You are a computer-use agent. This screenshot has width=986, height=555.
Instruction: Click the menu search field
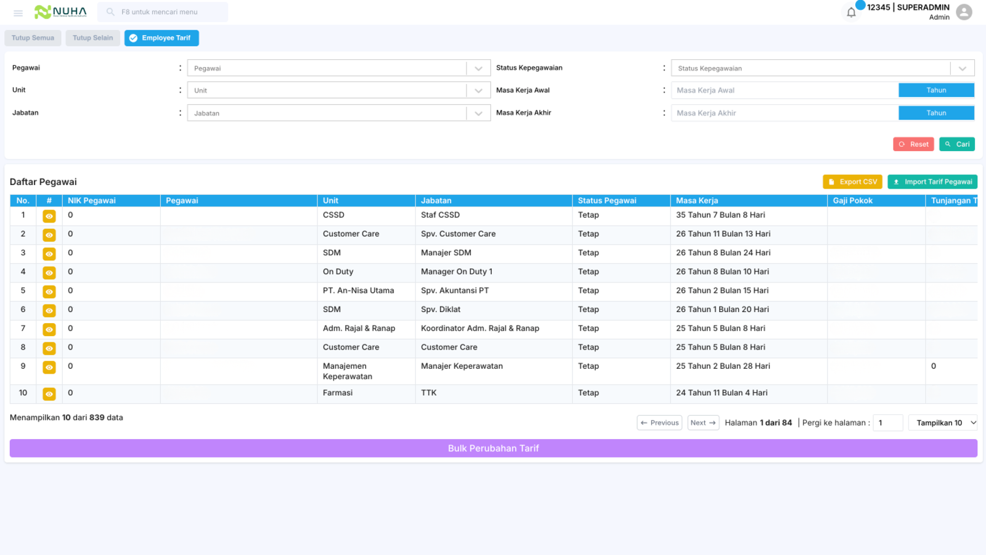coord(163,12)
